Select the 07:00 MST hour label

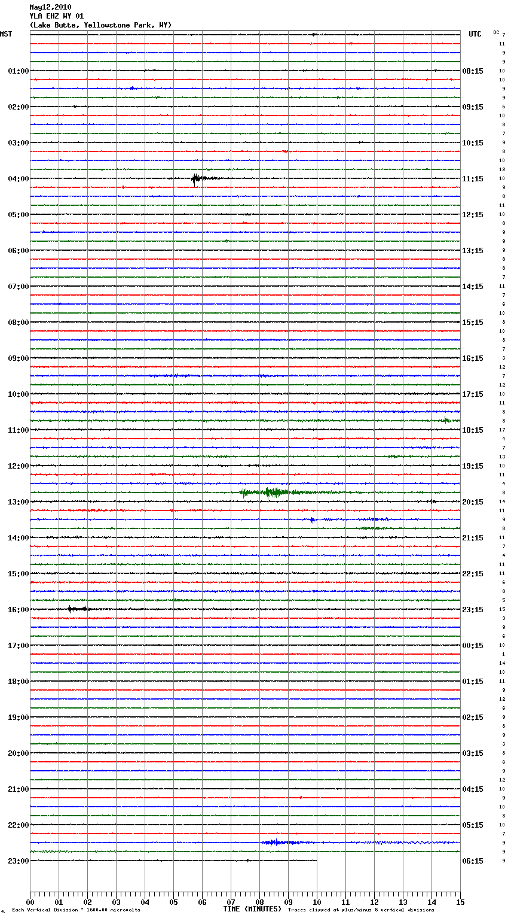coord(18,287)
